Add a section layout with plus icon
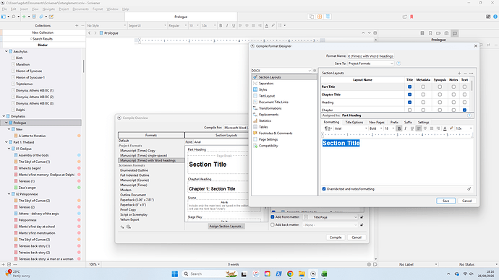The height and width of the screenshot is (280, 499). click(x=459, y=73)
